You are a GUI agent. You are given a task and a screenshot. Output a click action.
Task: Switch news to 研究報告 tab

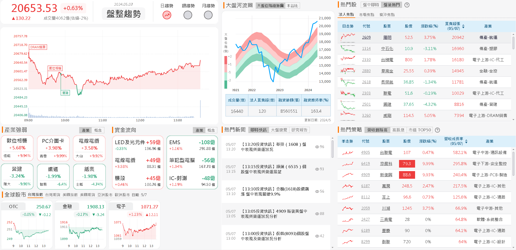(299, 130)
